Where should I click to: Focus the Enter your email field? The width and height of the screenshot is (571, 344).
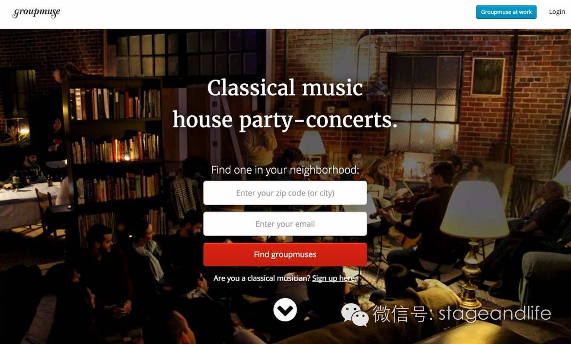pyautogui.click(x=285, y=224)
